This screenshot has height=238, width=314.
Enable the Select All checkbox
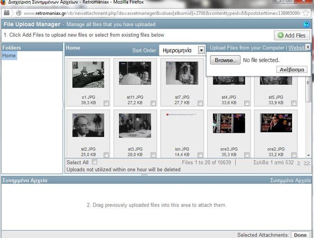coord(94,162)
